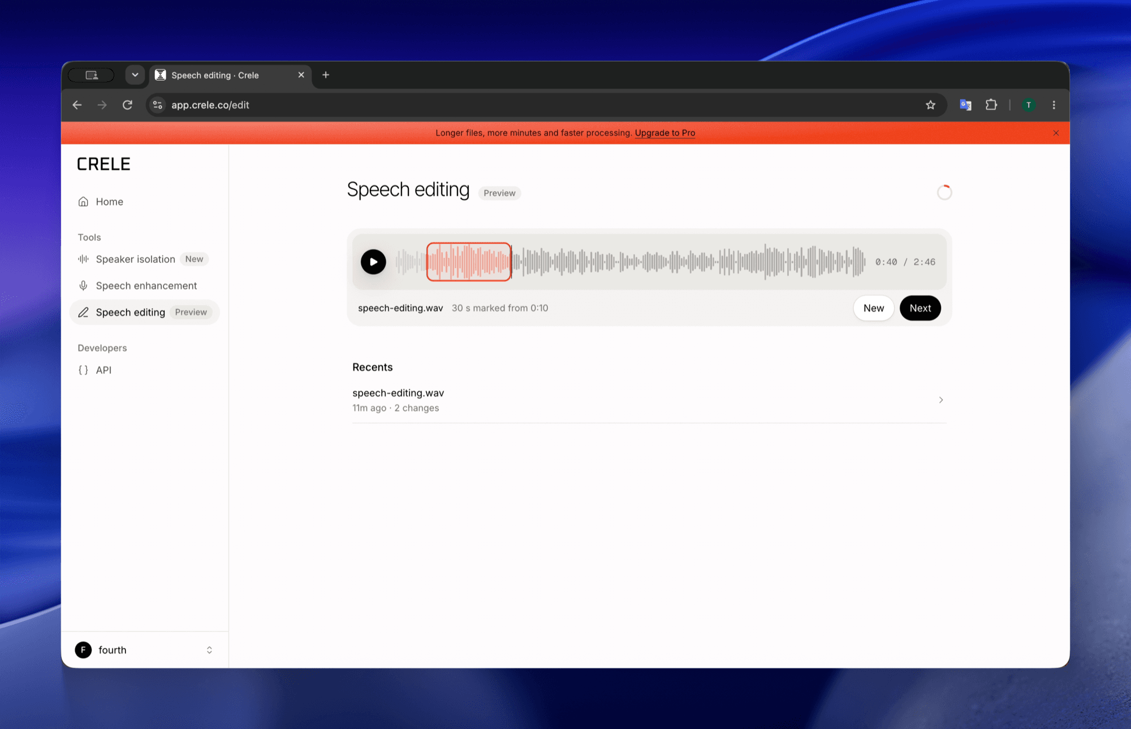Dismiss the orange upgrade banner
Screen dimensions: 1131x729
click(1056, 133)
